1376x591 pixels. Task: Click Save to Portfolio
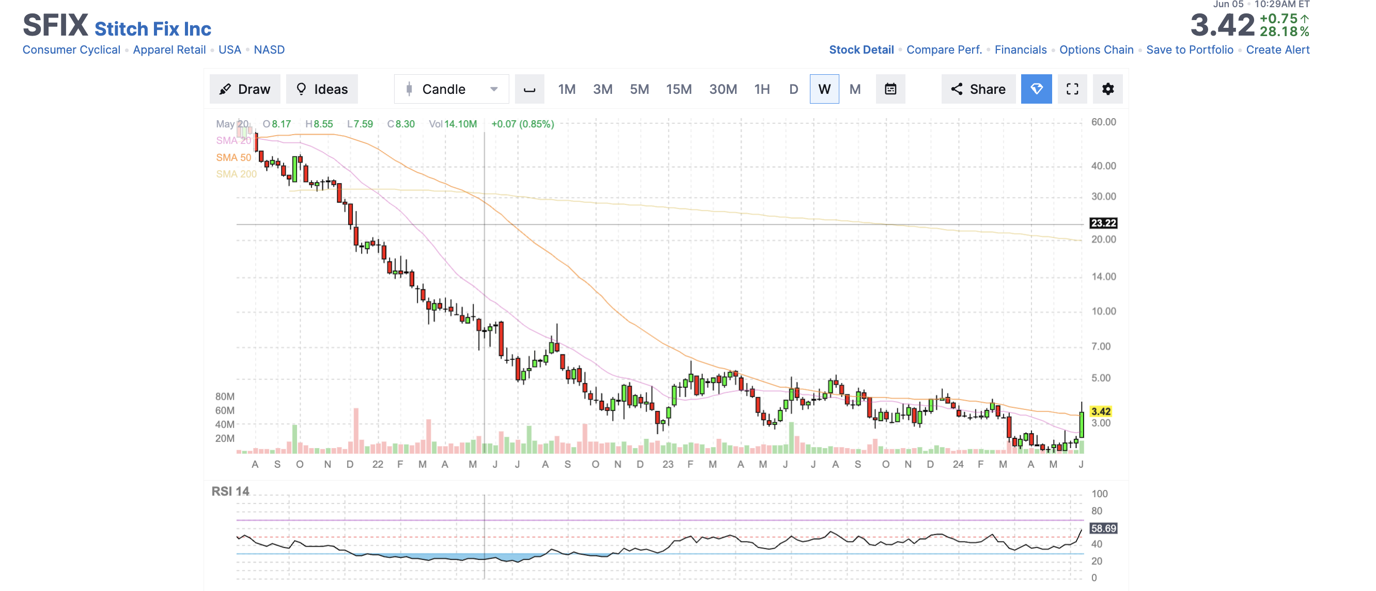pyautogui.click(x=1190, y=50)
